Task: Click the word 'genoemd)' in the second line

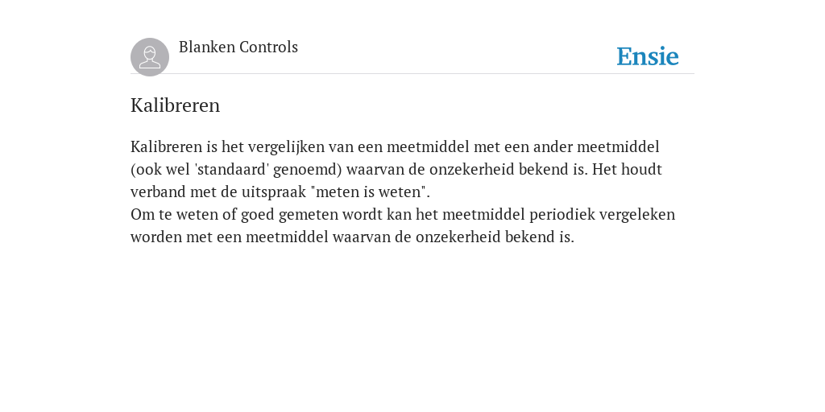Action: point(308,170)
